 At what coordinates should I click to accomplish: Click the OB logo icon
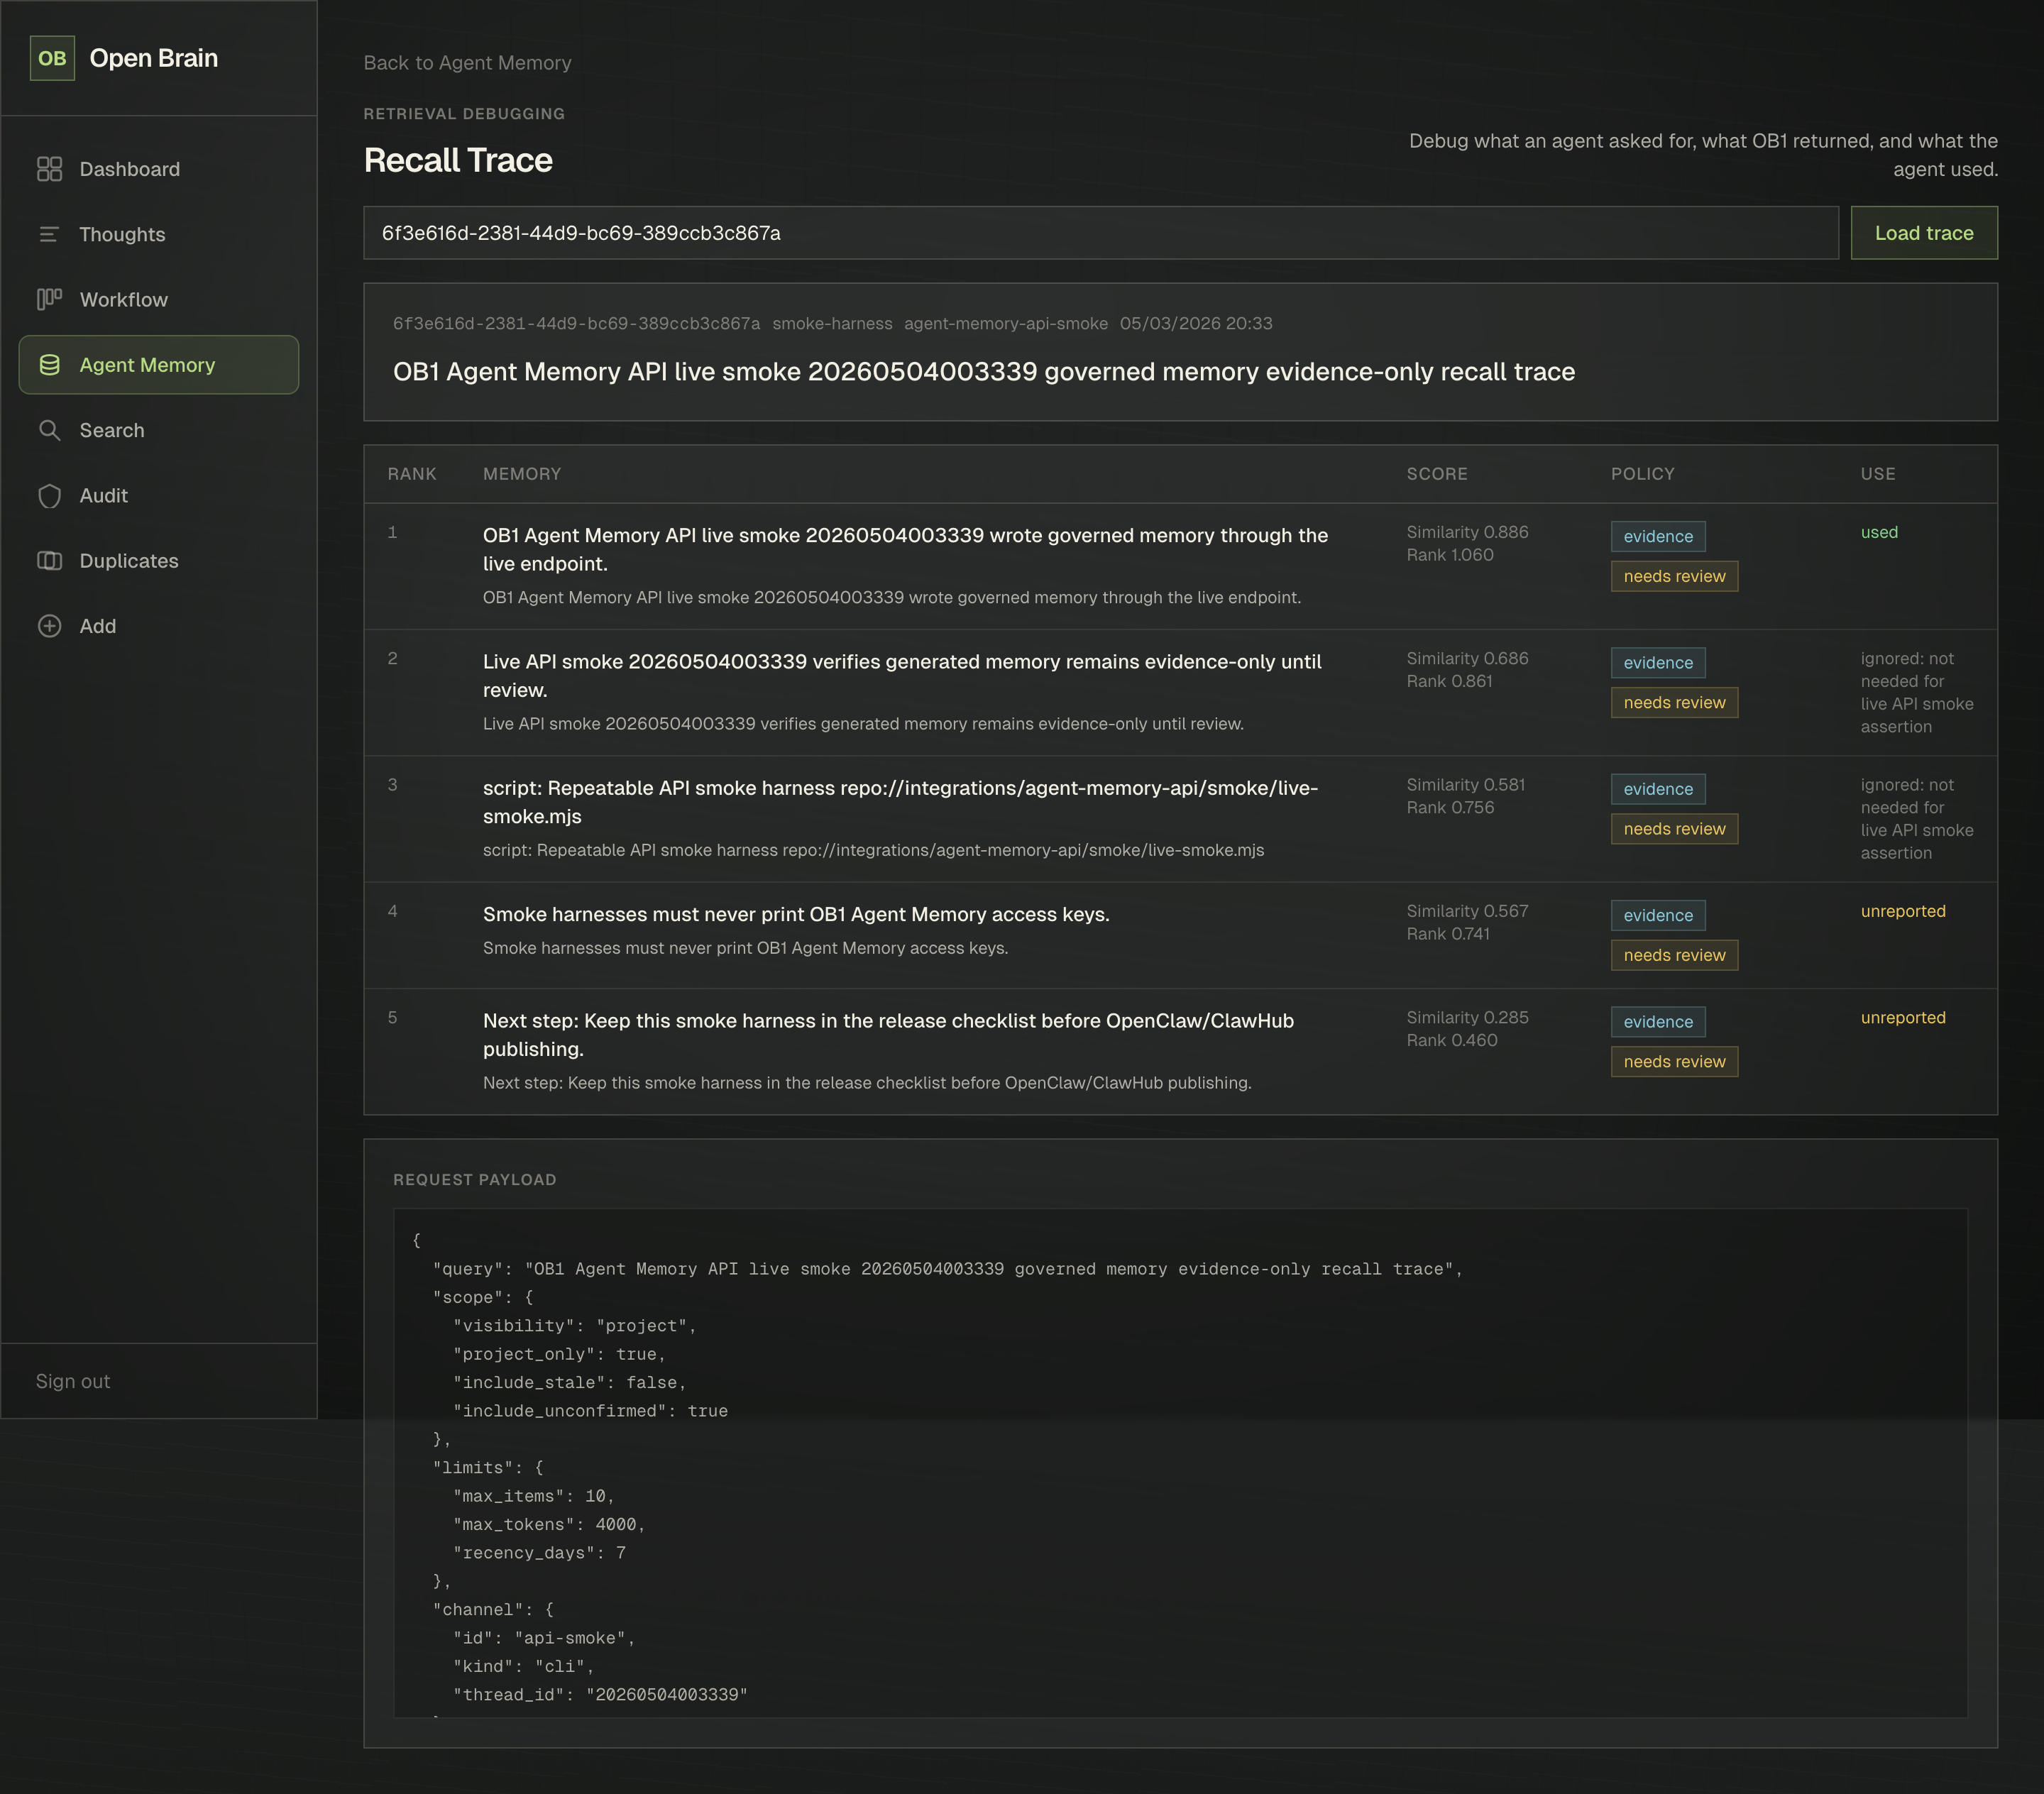point(52,58)
